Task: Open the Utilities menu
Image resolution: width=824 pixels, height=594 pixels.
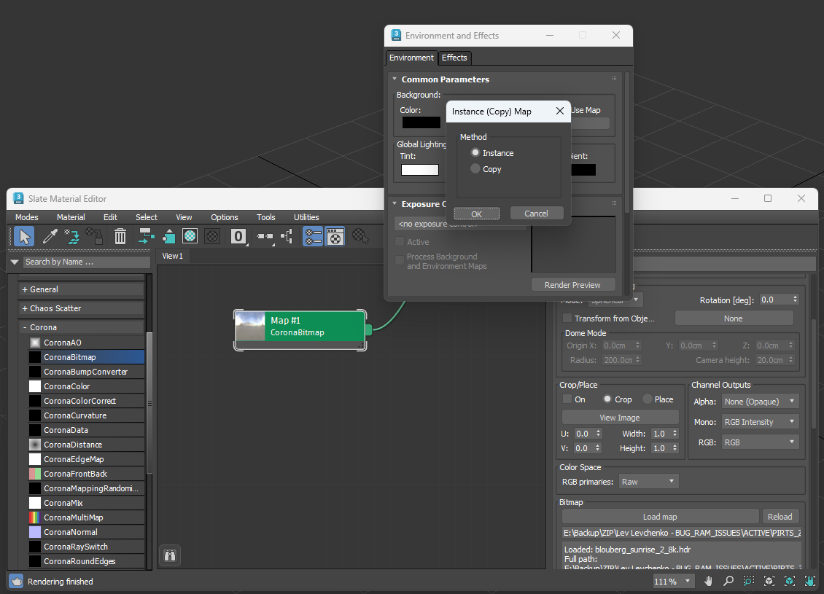Action: click(x=306, y=217)
